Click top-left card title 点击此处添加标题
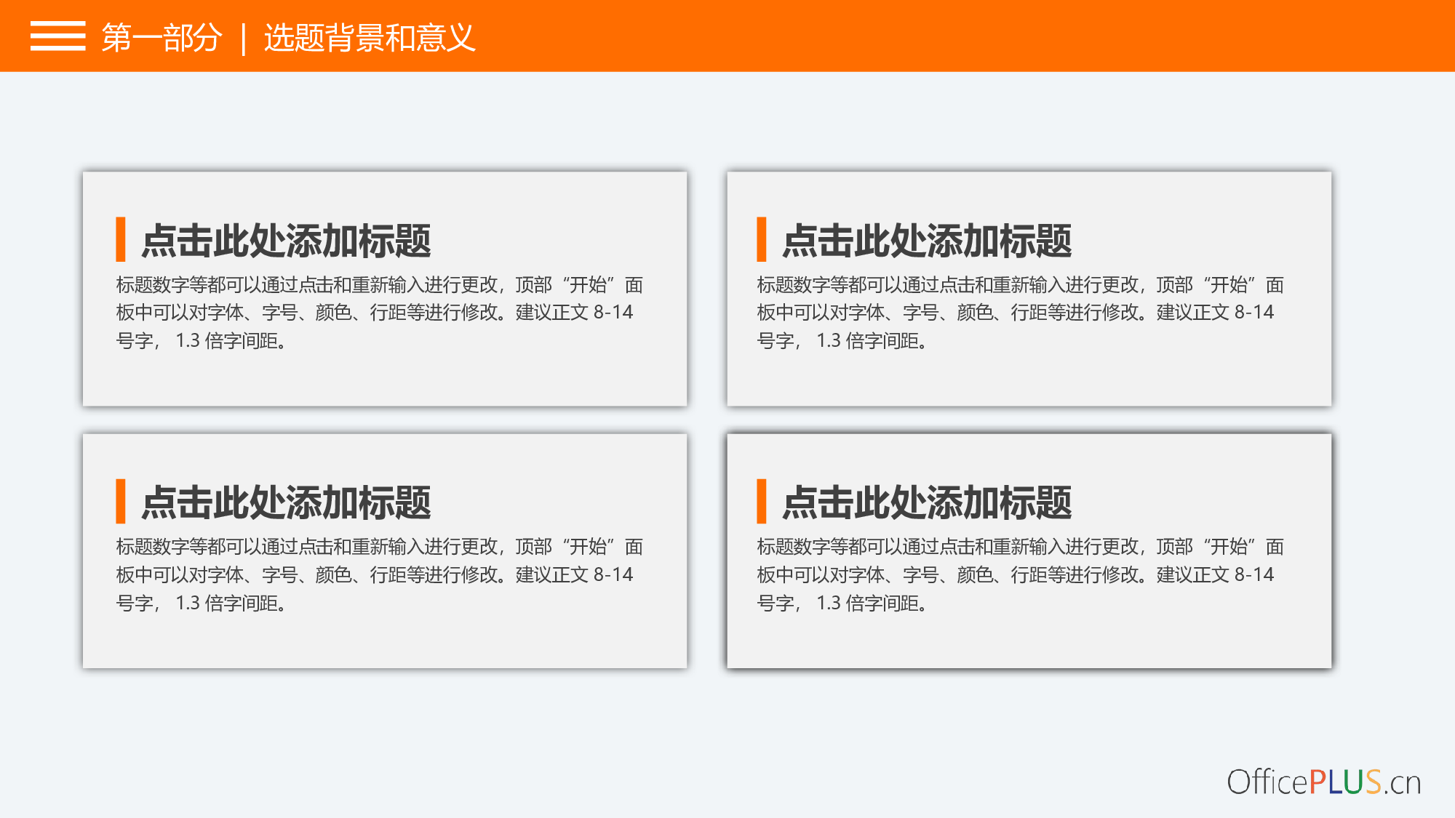 (286, 241)
